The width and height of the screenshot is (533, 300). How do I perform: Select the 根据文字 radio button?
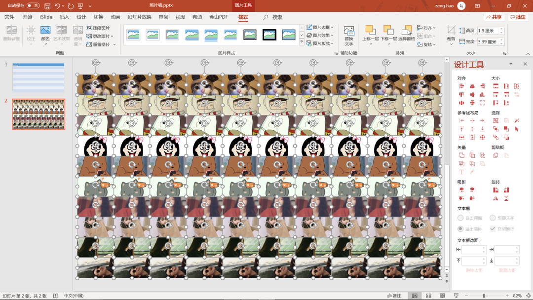pos(493,218)
